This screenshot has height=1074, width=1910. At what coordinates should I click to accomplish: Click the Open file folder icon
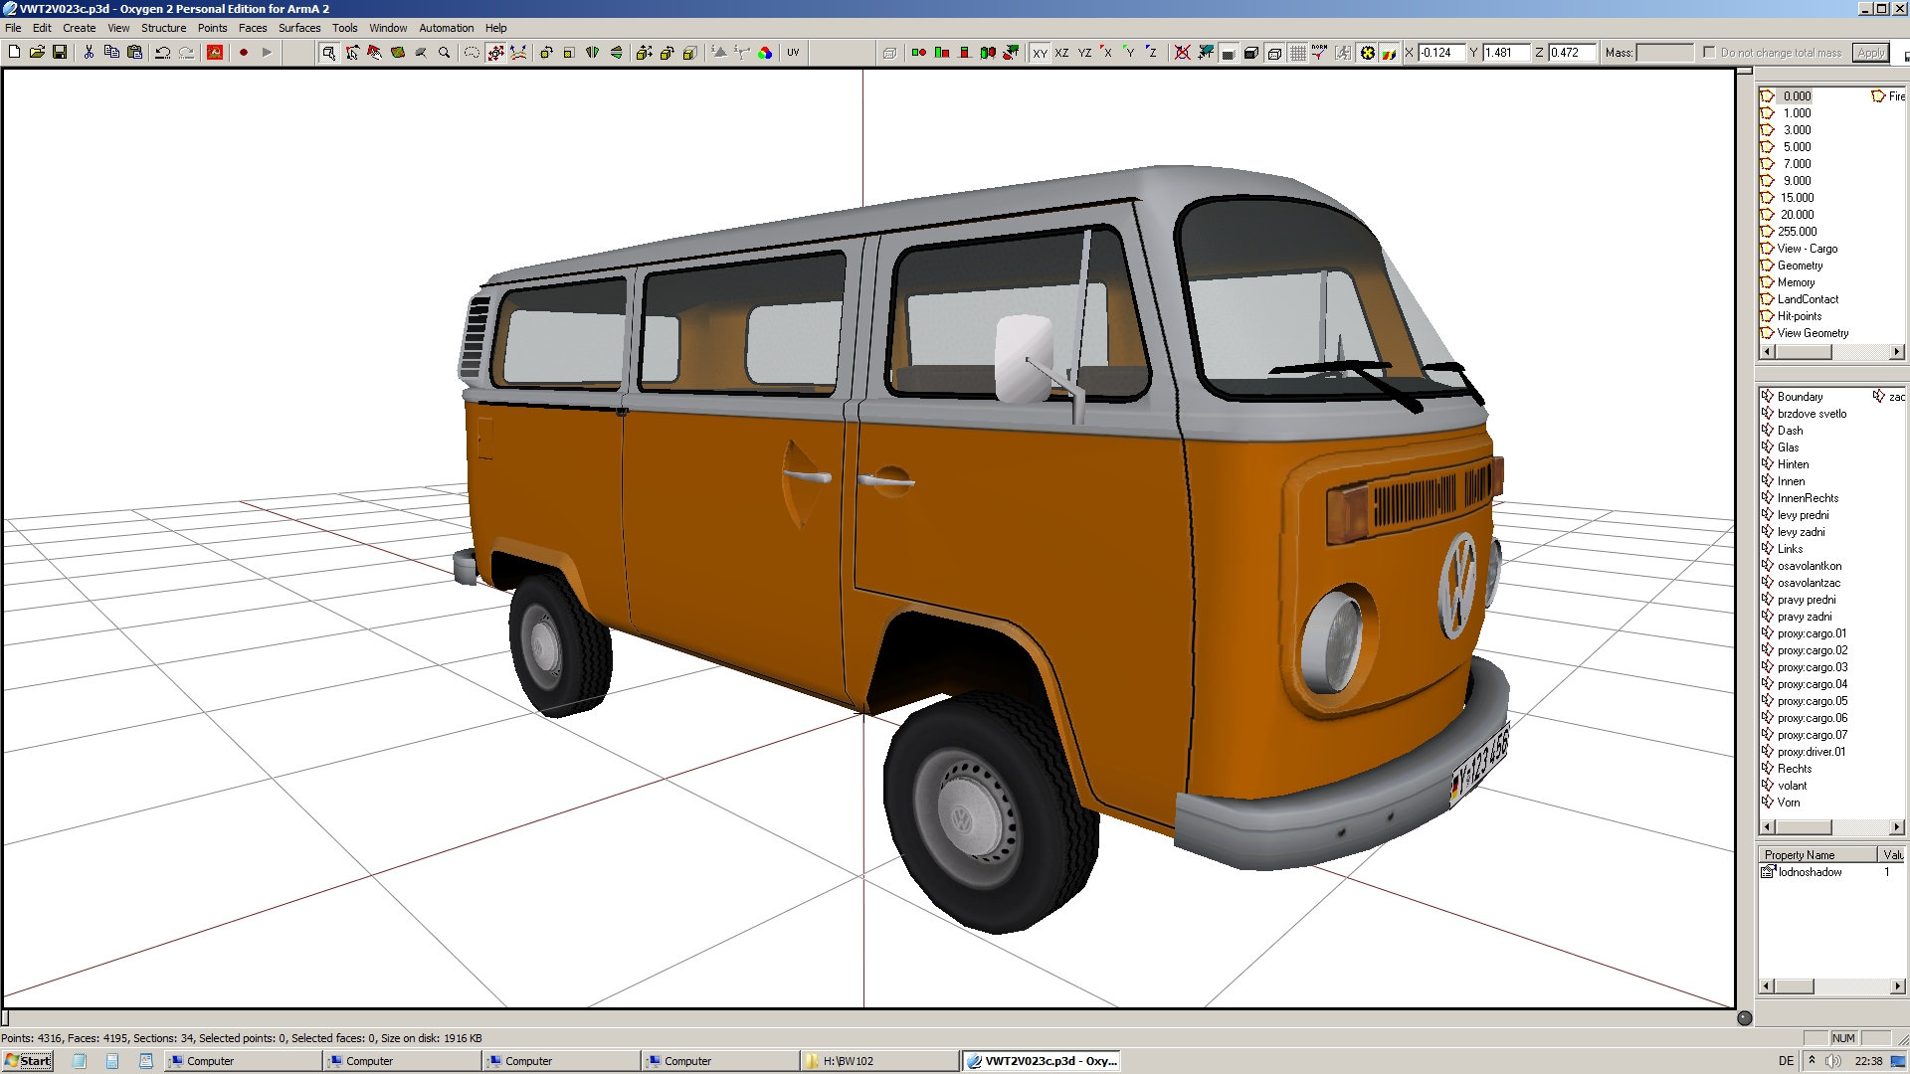(37, 53)
